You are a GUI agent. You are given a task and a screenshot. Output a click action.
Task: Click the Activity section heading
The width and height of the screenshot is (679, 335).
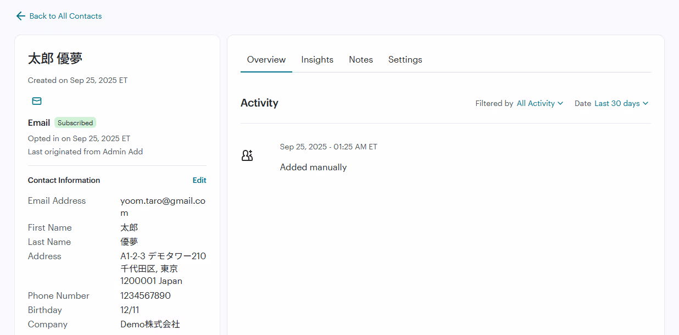259,103
